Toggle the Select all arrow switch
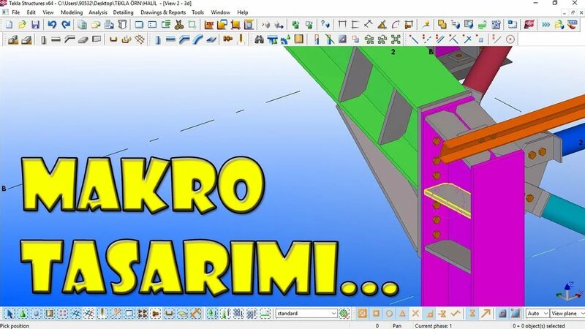Viewport: 585px width, 329px height. pos(10,314)
